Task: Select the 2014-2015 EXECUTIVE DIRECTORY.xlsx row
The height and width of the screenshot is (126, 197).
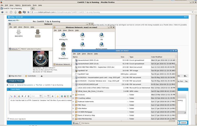Action: coord(124,88)
